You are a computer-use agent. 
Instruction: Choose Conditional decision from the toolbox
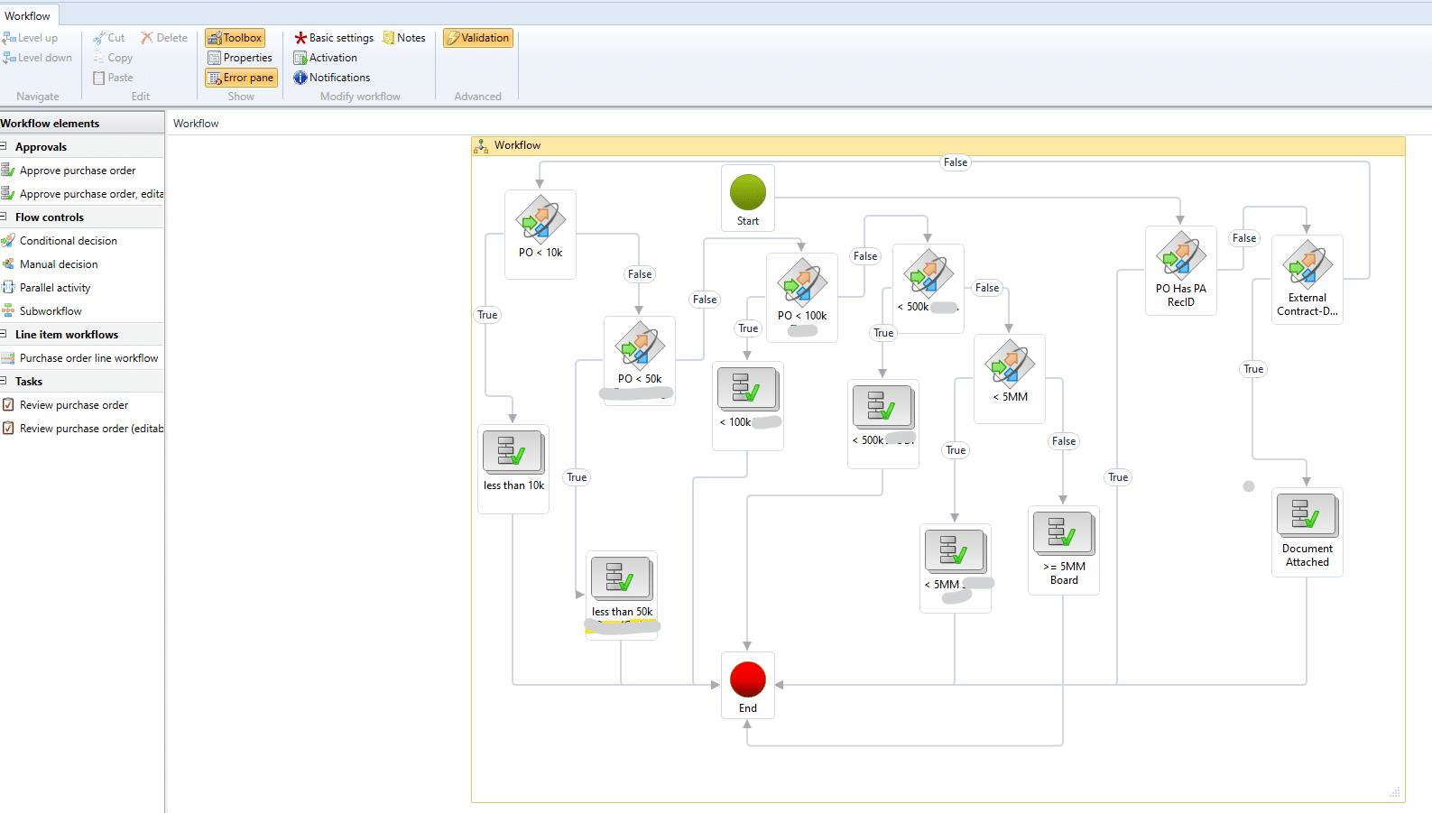[x=69, y=241]
